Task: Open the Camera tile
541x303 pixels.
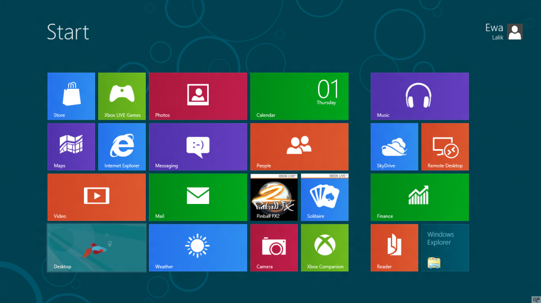Action: [274, 248]
